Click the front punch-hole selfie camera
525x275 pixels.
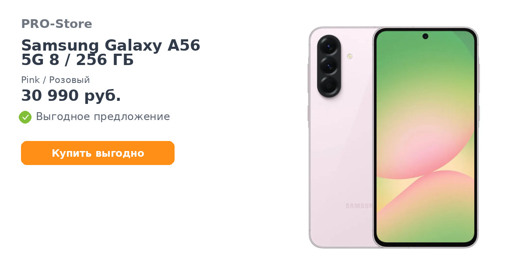tap(425, 36)
